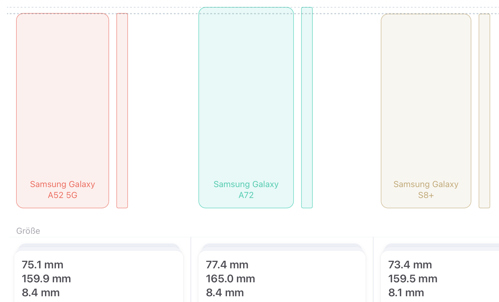
Task: Click the 73.4 mm width value
Action: click(x=410, y=265)
